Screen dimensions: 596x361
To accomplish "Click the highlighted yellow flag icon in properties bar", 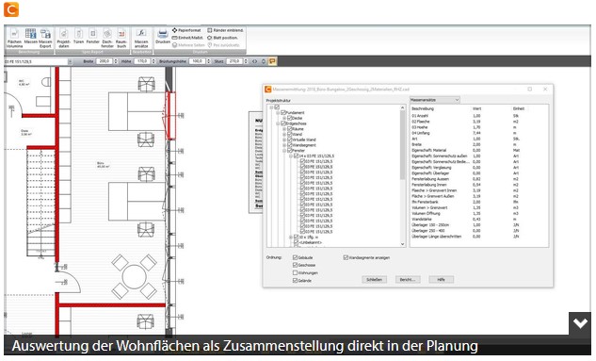I will coord(272,61).
